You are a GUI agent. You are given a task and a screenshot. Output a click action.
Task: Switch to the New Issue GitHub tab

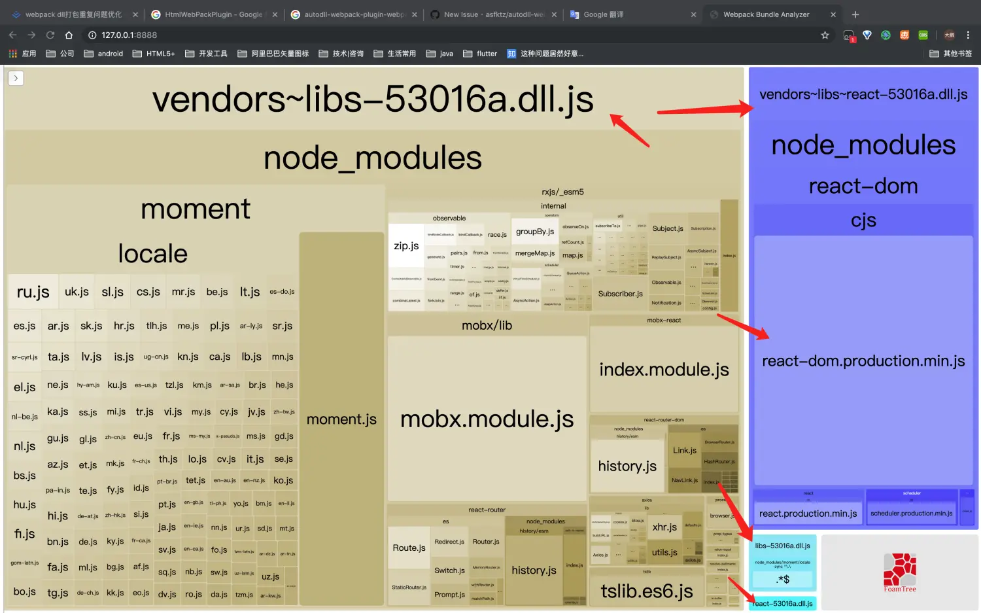pyautogui.click(x=493, y=14)
